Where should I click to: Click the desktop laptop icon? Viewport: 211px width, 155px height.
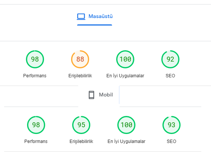tap(81, 17)
